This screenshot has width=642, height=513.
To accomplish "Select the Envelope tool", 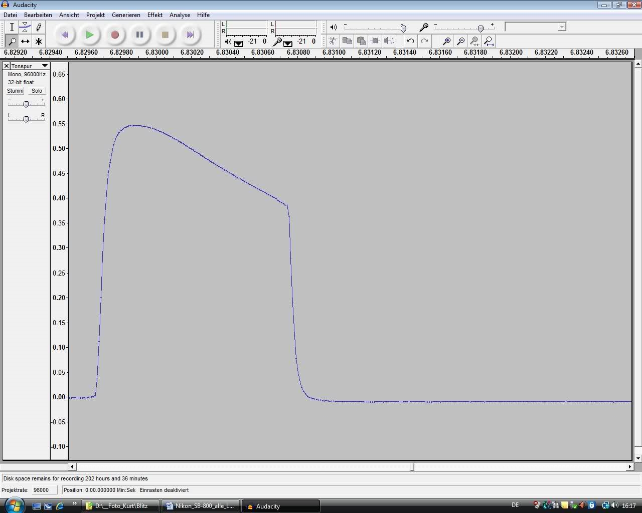I will pyautogui.click(x=25, y=28).
